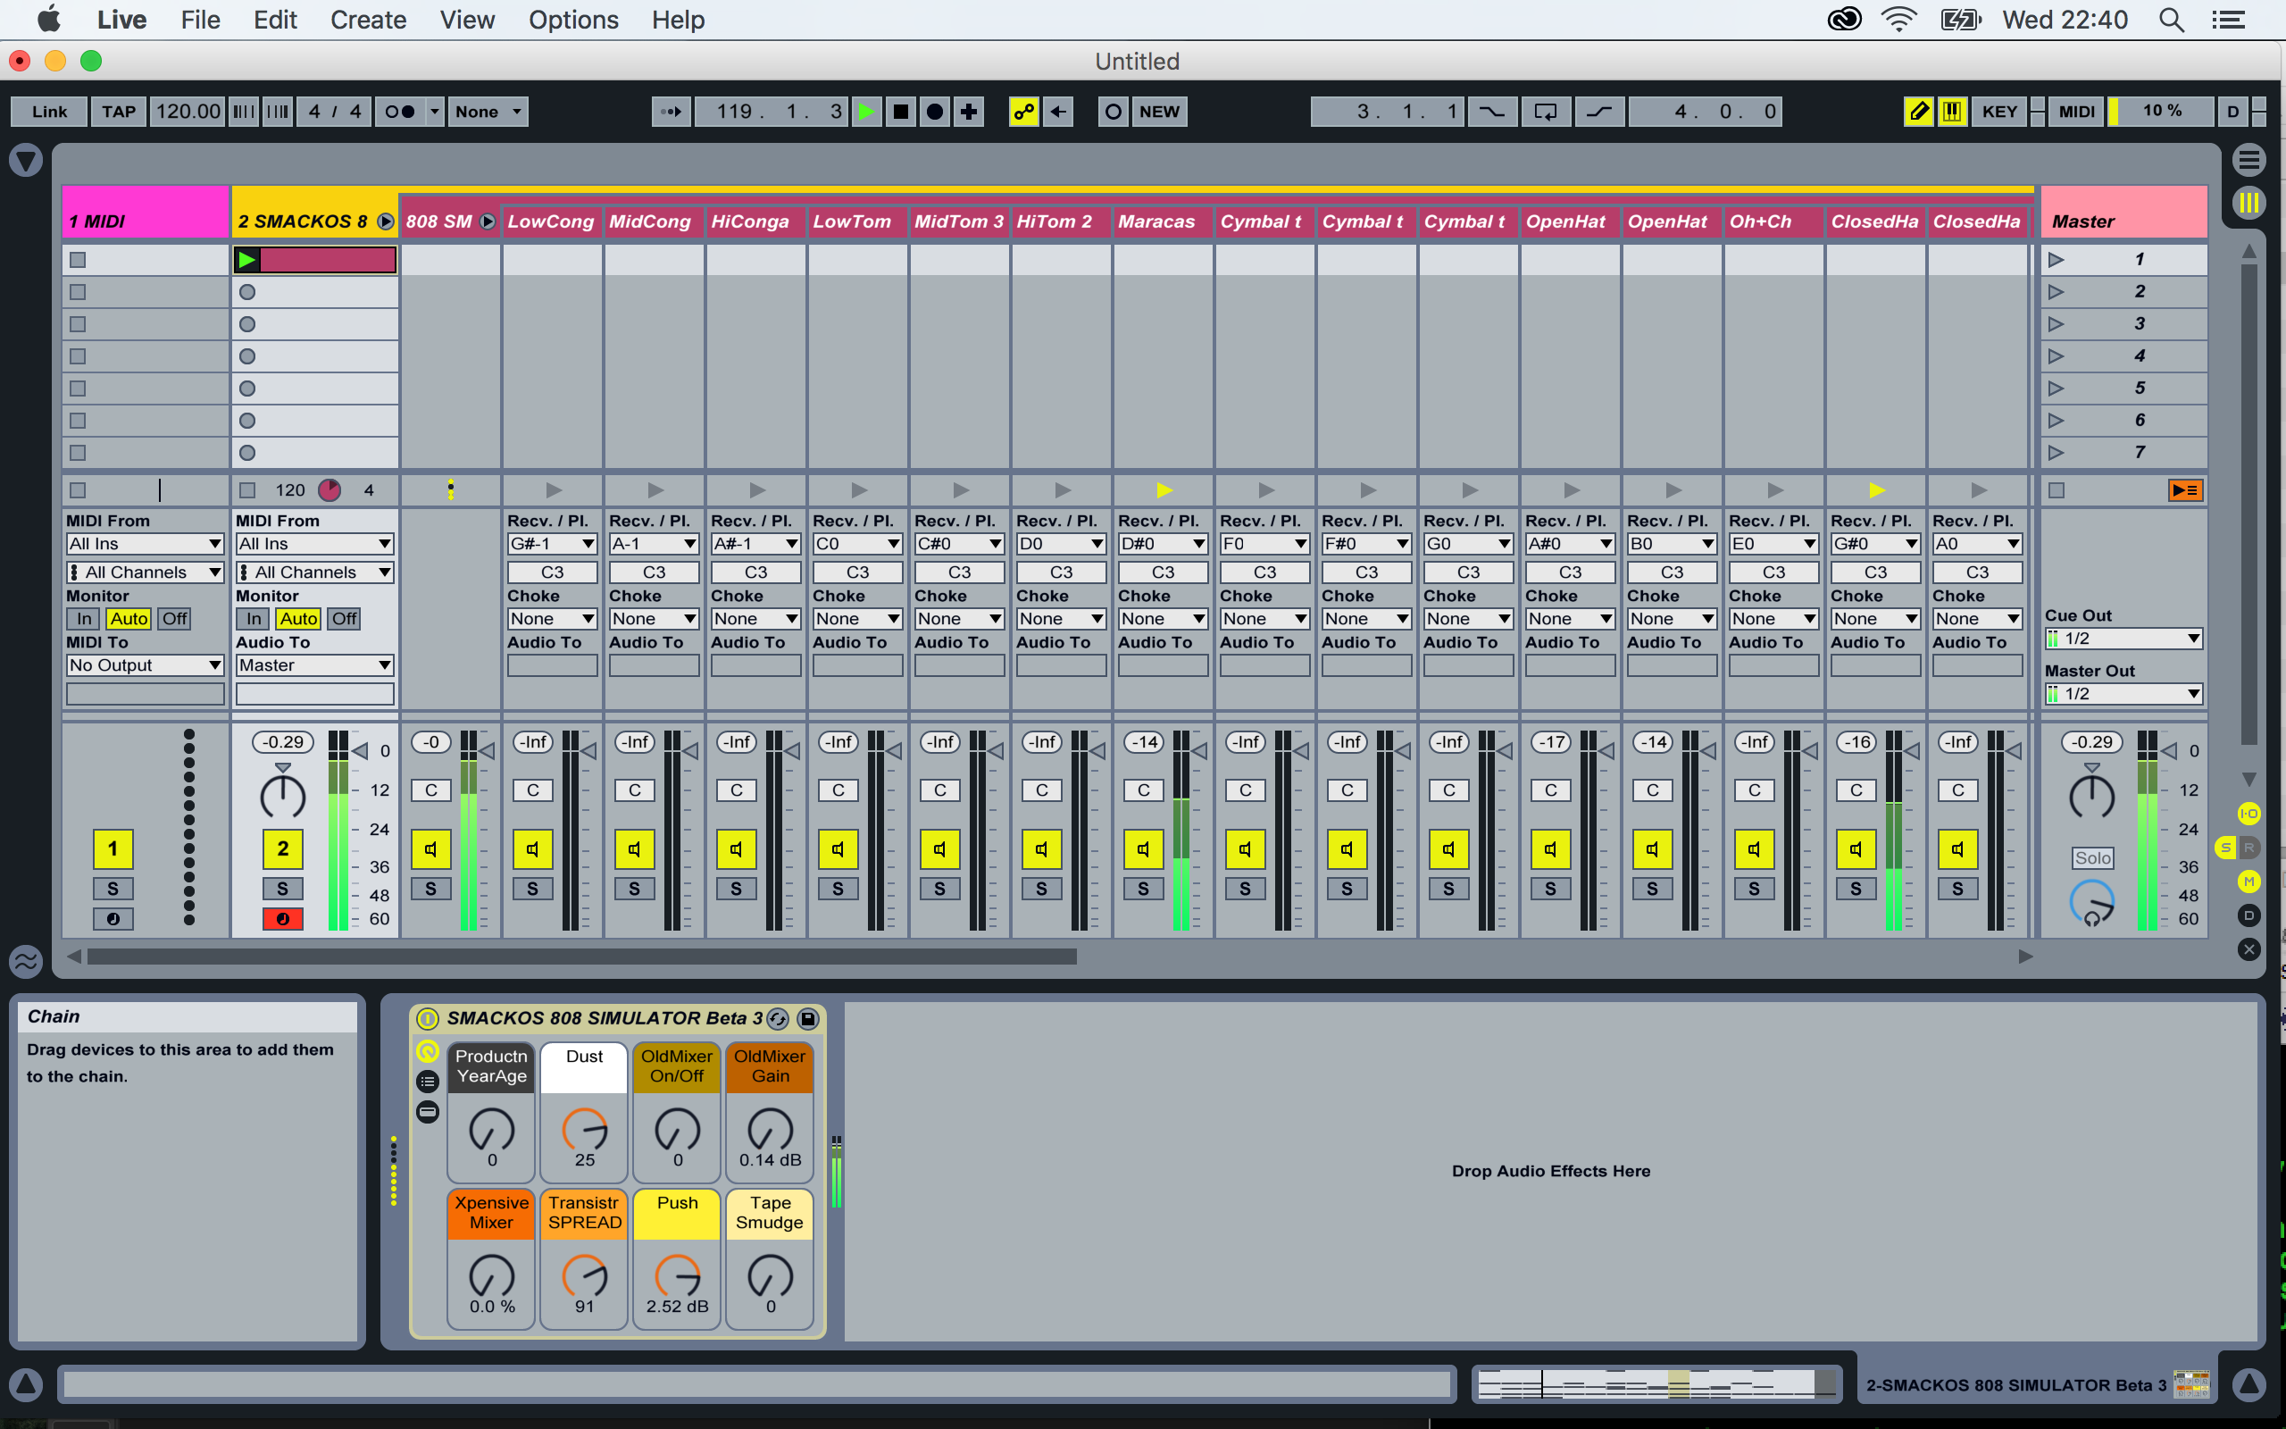
Task: Set 1 MIDI monitor to In
Action: (84, 619)
